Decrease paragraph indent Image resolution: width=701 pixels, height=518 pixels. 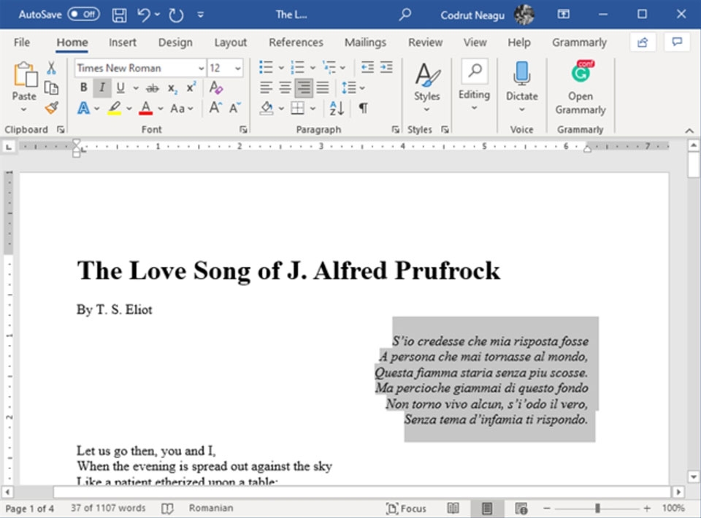[x=367, y=67]
